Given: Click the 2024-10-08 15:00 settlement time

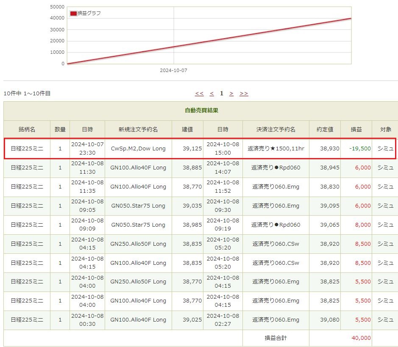Looking at the screenshot, I should [x=223, y=148].
